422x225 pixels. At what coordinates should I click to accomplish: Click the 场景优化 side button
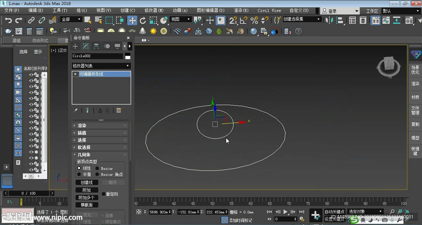coord(415,70)
